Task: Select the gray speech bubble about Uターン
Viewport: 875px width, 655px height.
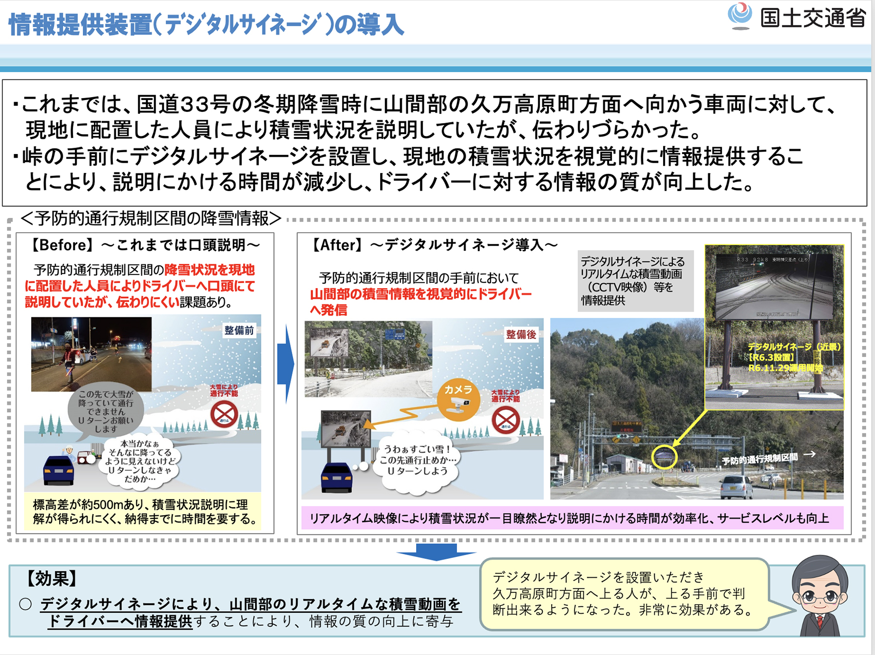Action: click(x=105, y=412)
